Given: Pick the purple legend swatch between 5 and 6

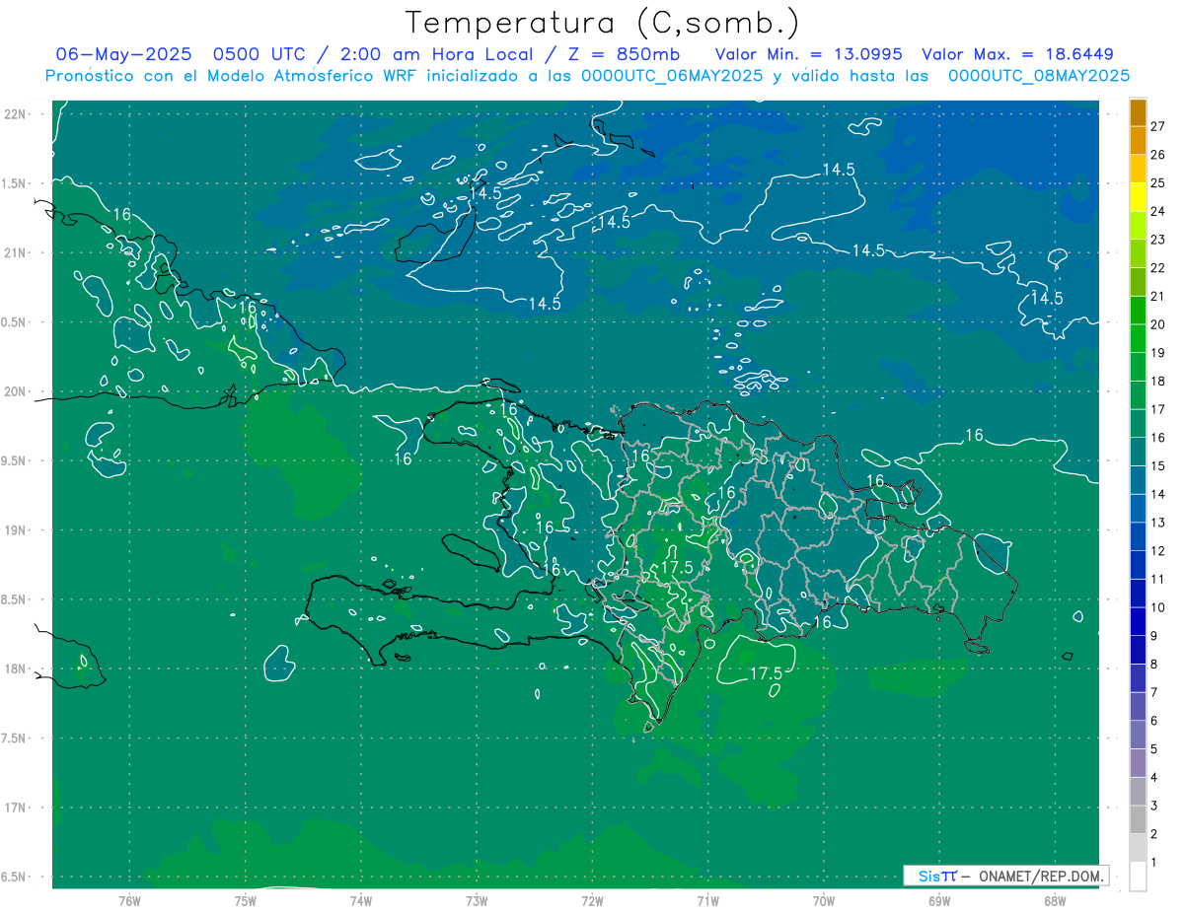Looking at the screenshot, I should pyautogui.click(x=1139, y=735).
